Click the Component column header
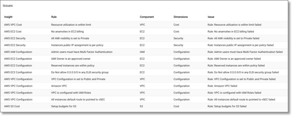 147,17
